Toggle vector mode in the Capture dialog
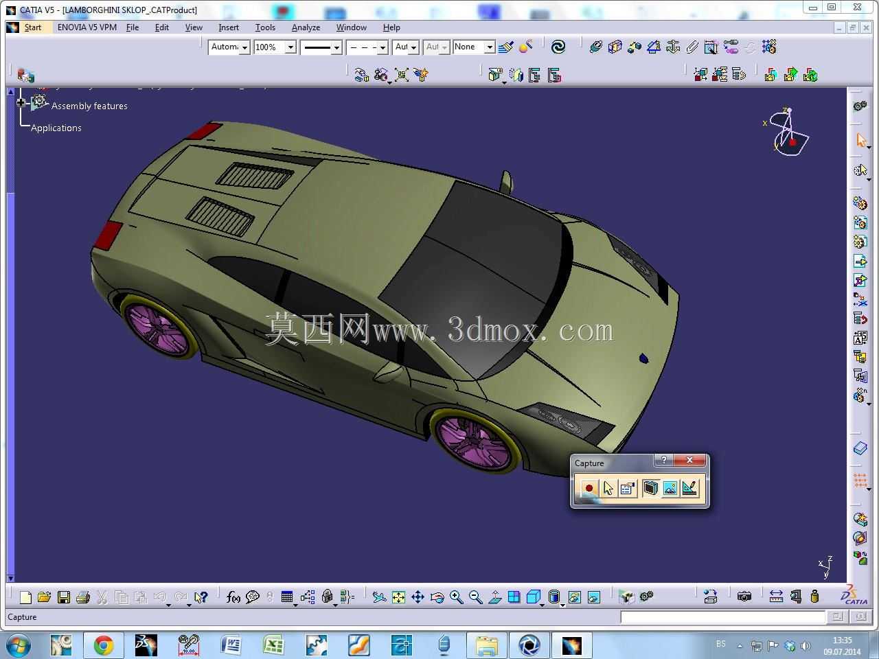 [689, 488]
